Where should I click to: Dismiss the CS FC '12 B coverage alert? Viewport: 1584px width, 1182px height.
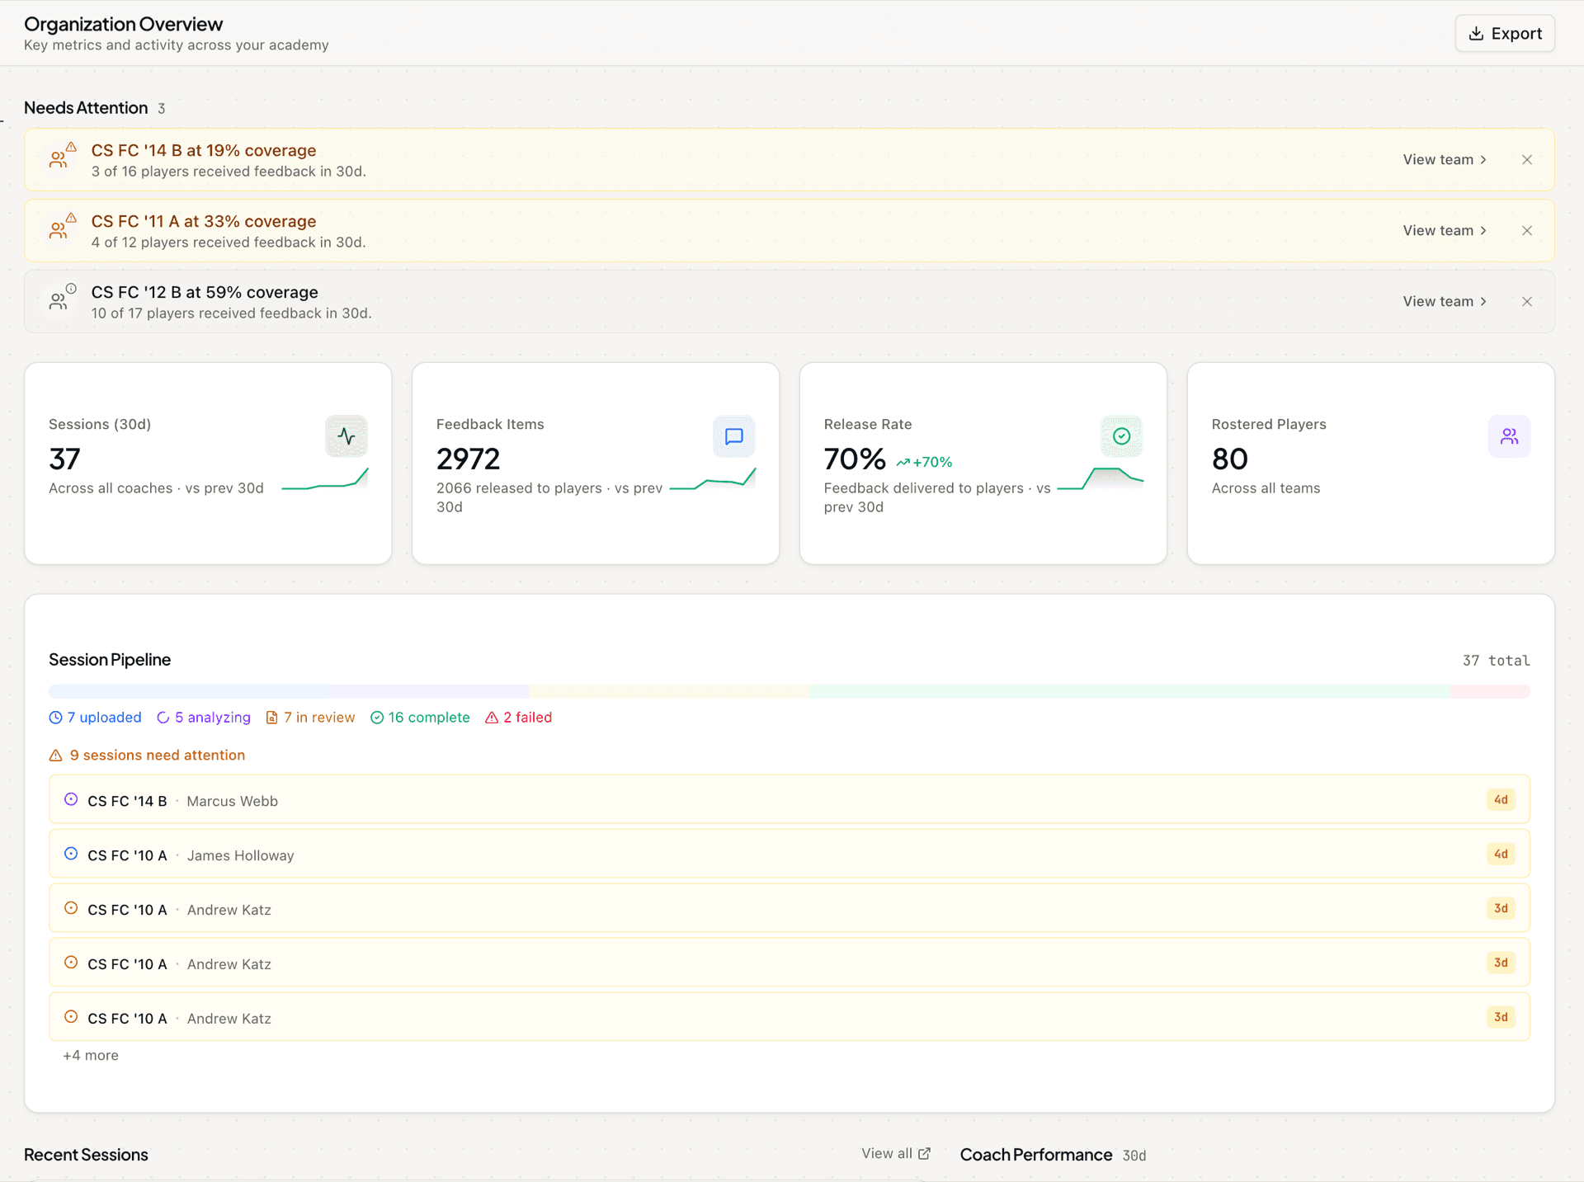pos(1527,302)
